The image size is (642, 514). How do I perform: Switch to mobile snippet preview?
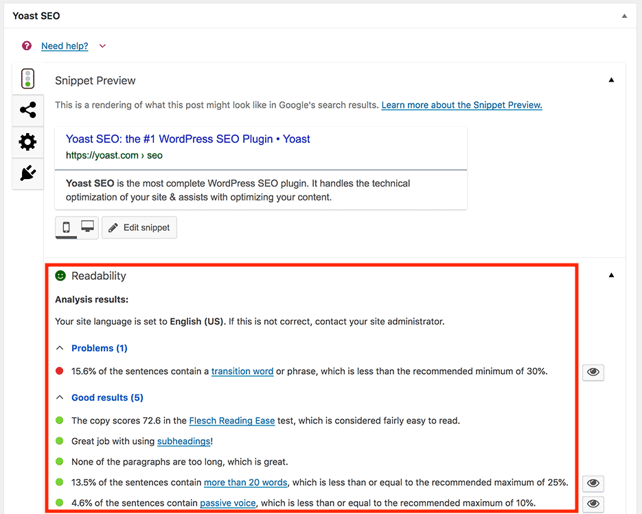[67, 227]
